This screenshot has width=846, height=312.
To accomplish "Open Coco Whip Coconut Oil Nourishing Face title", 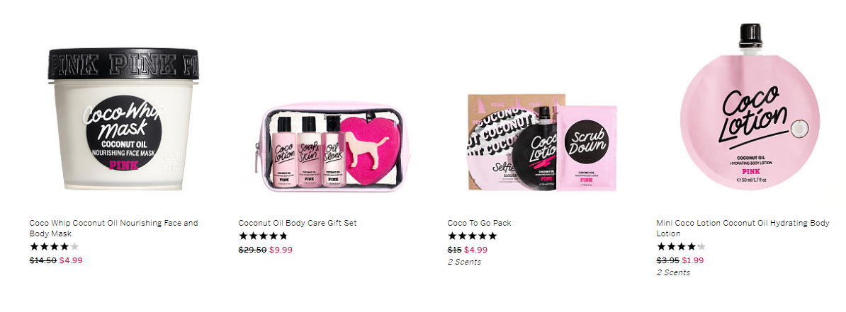I will click(114, 228).
